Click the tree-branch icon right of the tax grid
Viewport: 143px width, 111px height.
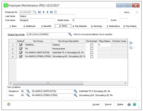(131, 43)
